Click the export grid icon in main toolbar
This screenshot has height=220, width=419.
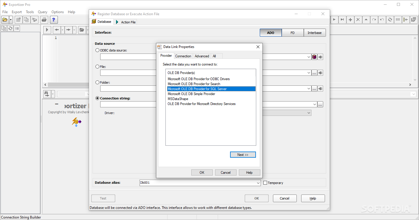coord(19,20)
